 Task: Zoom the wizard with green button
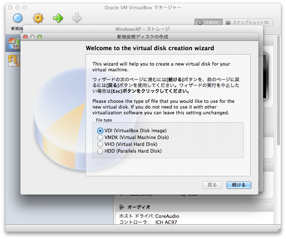[40, 37]
